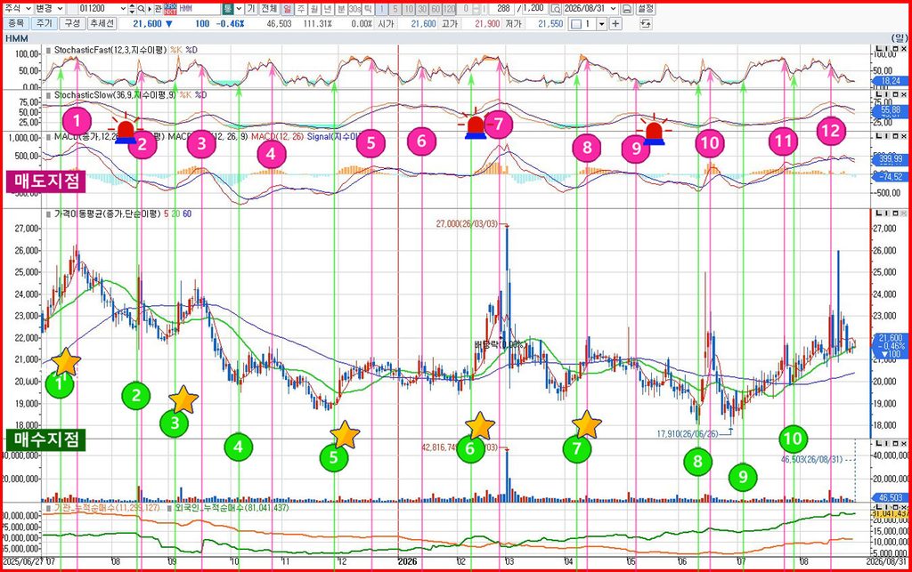The image size is (912, 572).
Task: Click the swap/refresh arrows icon
Action: point(645,24)
